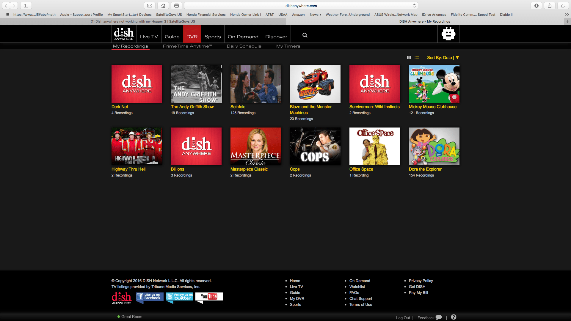Select the PrimeTime Anytime sub-tab
This screenshot has height=321, width=571.
tap(187, 46)
